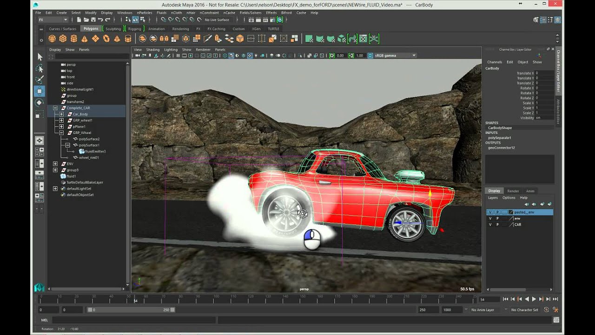Create a polygon pyramid from shelf
The height and width of the screenshot is (335, 595).
coord(117,39)
